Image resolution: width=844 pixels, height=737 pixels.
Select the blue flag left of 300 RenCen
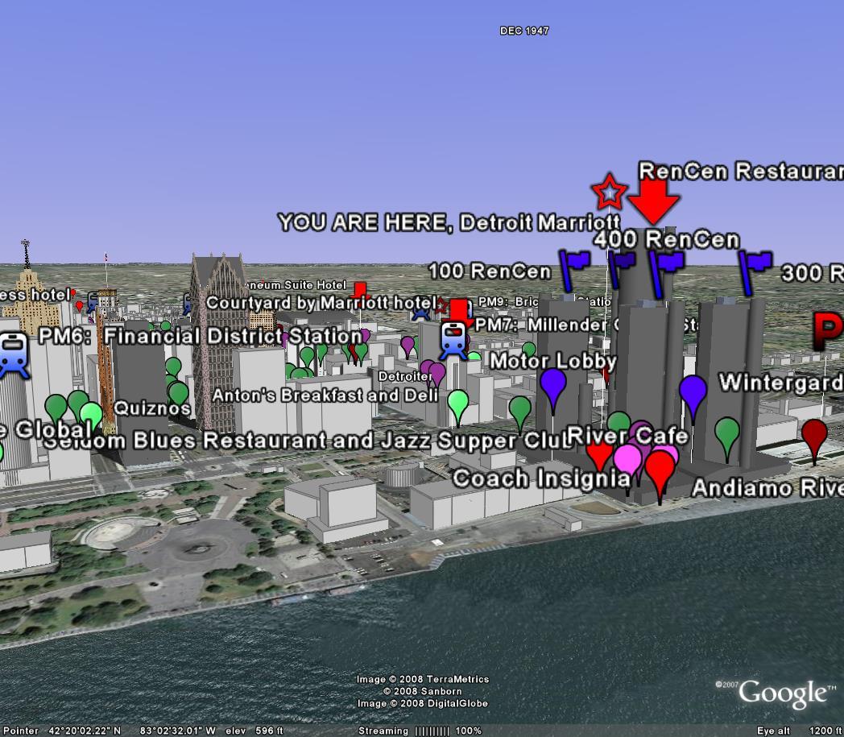pyautogui.click(x=755, y=266)
